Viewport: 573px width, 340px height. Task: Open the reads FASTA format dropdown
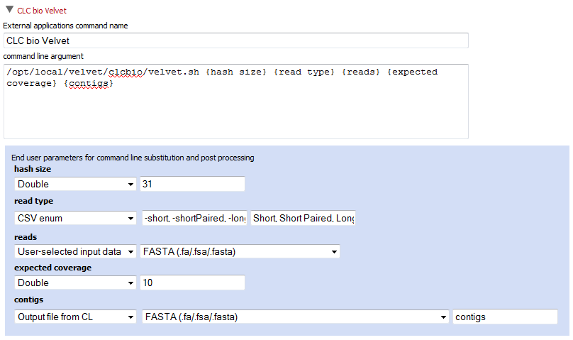240,251
